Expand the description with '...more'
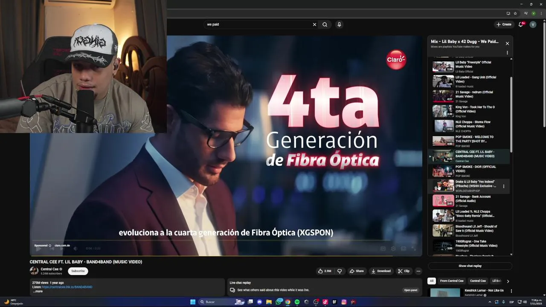 [38, 292]
